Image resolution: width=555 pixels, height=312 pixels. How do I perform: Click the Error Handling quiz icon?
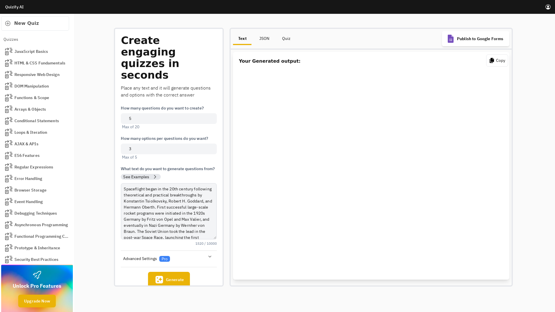[9, 179]
